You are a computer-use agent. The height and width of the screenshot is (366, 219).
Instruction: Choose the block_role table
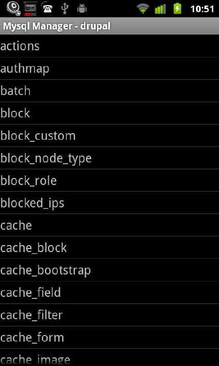[109, 180]
